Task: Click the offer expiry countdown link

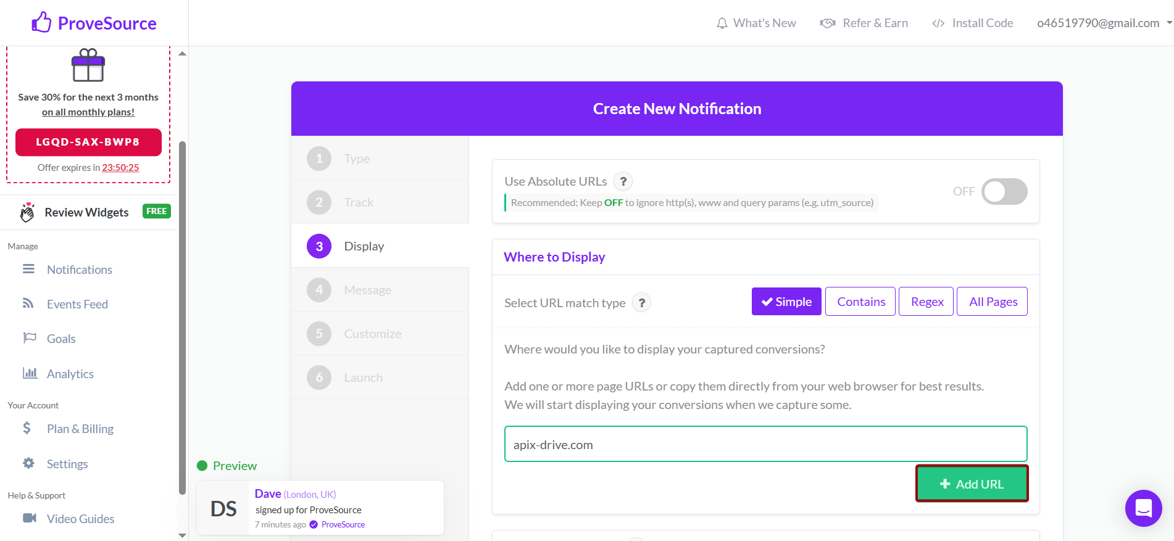Action: click(120, 167)
